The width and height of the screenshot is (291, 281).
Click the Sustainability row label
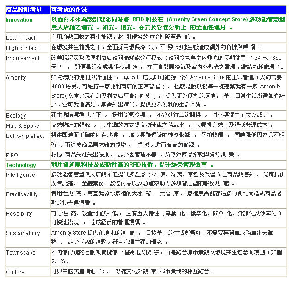(x=23, y=233)
